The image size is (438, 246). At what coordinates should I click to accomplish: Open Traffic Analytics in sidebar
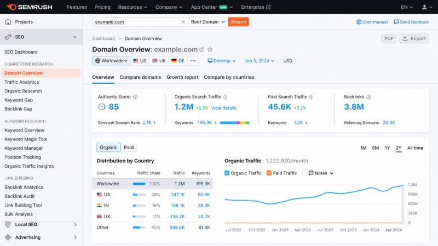(x=21, y=82)
